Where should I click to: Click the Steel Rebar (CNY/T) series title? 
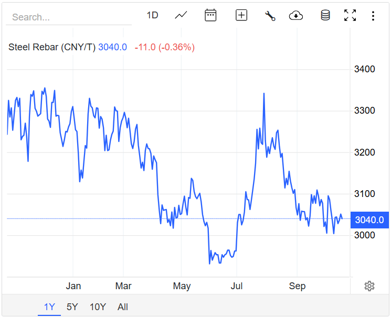[x=52, y=47]
